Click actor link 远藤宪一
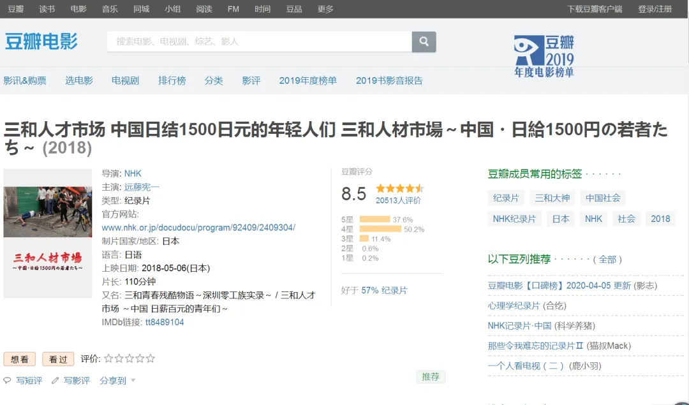Viewport: 689px width, 405px height. click(x=142, y=187)
